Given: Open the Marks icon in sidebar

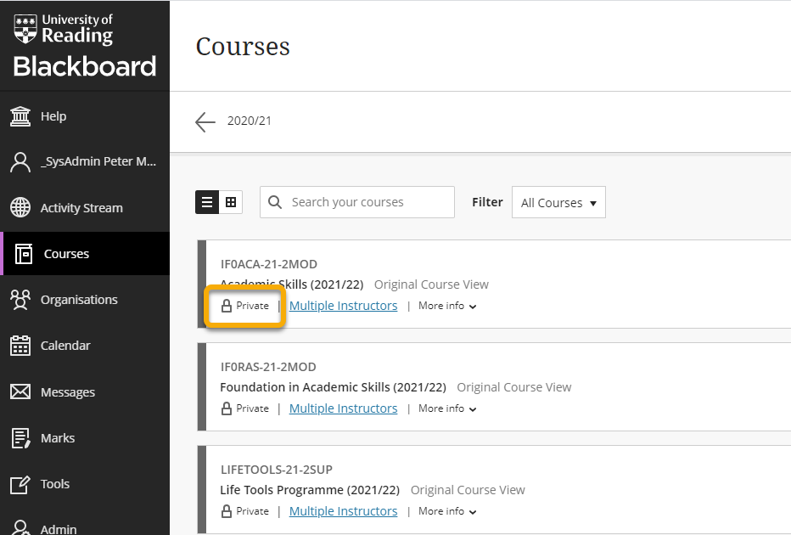Looking at the screenshot, I should coord(20,437).
